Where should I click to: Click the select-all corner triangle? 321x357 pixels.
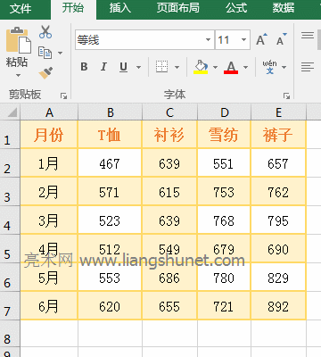[12, 112]
